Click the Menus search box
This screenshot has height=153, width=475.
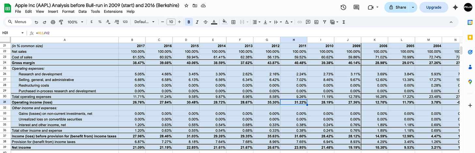point(18,22)
